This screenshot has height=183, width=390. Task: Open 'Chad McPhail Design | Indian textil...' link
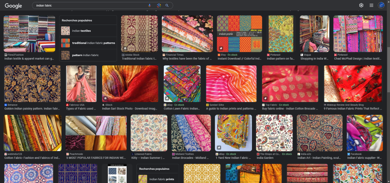tap(358, 59)
